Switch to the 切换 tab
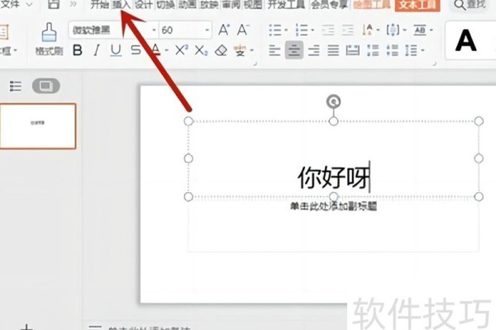 click(165, 4)
